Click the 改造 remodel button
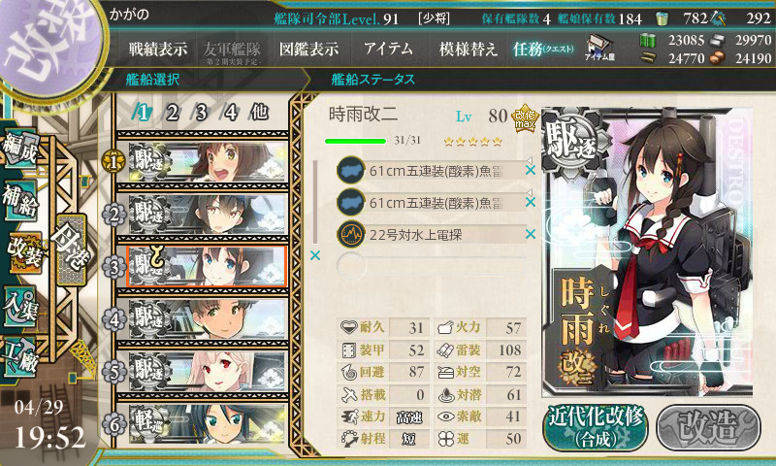The width and height of the screenshot is (776, 466). pos(709,428)
